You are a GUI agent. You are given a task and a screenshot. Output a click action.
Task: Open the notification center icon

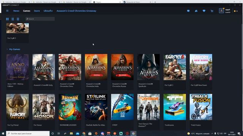click(239, 133)
